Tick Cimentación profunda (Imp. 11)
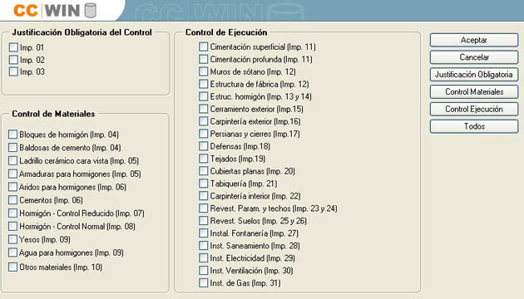The width and height of the screenshot is (524, 299). click(203, 59)
